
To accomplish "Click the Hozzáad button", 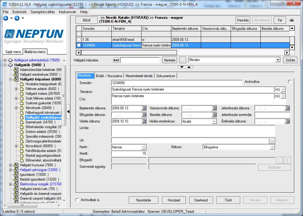I will [x=174, y=200].
